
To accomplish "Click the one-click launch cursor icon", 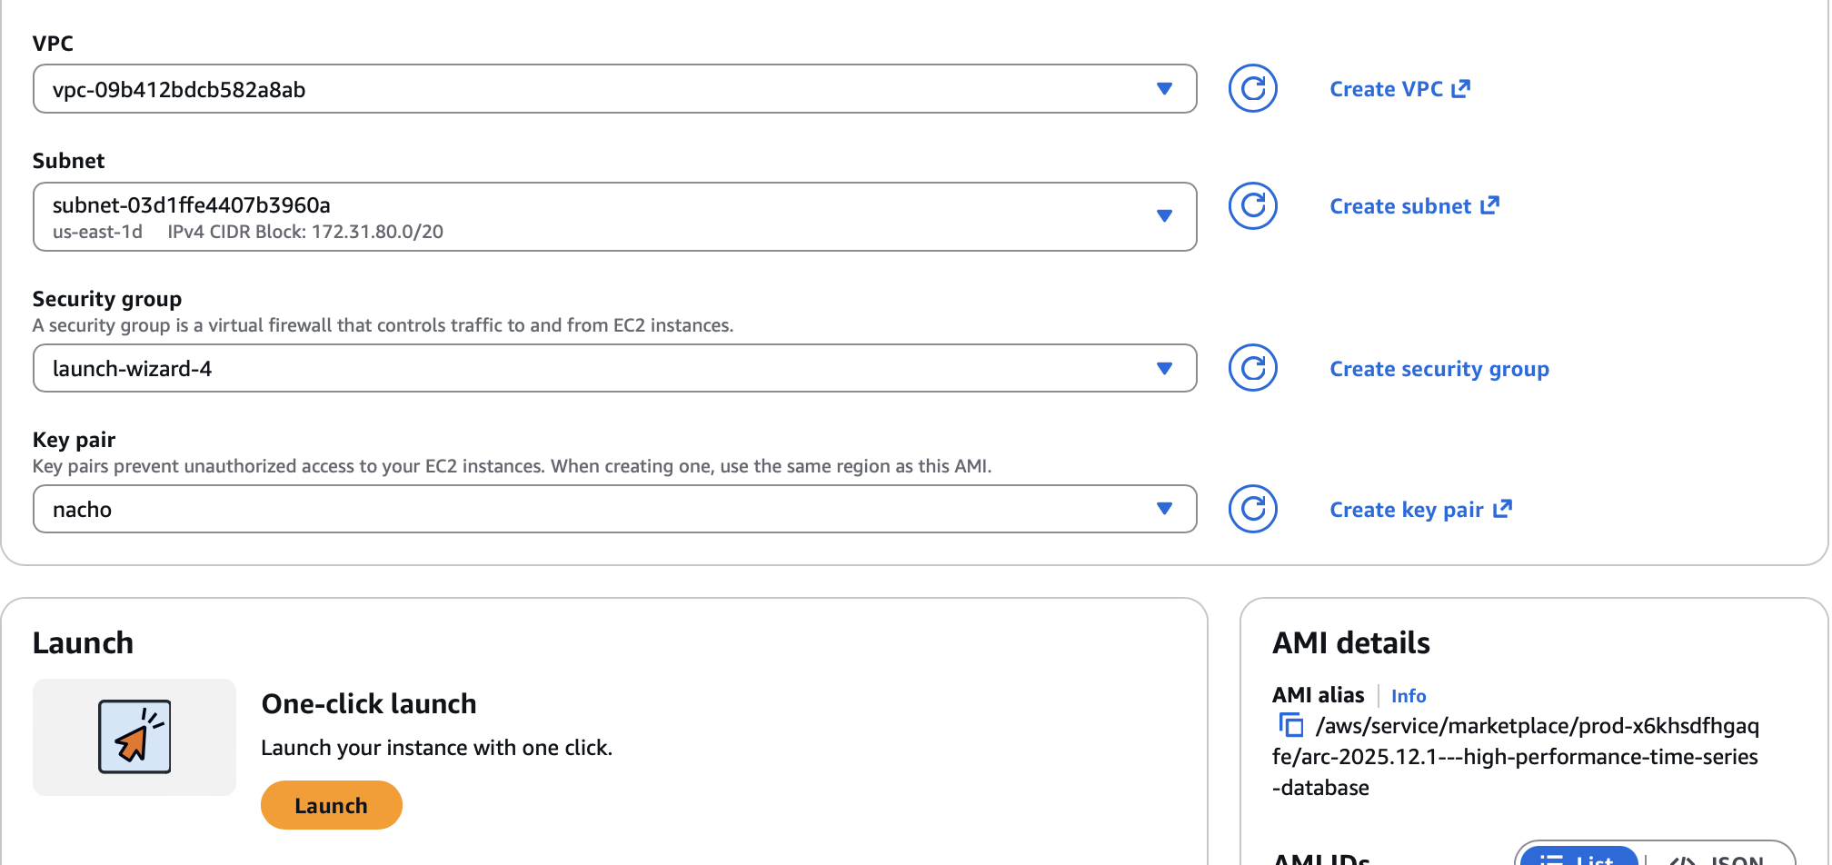I will (134, 737).
